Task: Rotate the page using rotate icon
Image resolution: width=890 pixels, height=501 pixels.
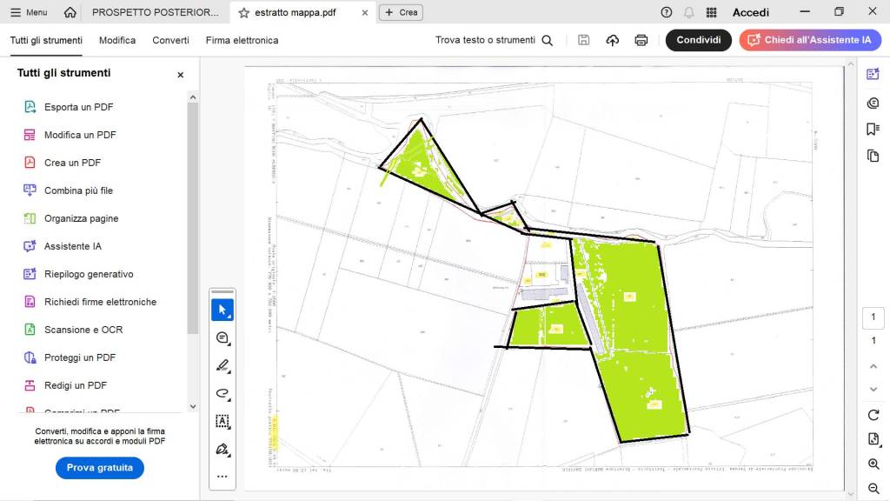Action: [x=873, y=415]
